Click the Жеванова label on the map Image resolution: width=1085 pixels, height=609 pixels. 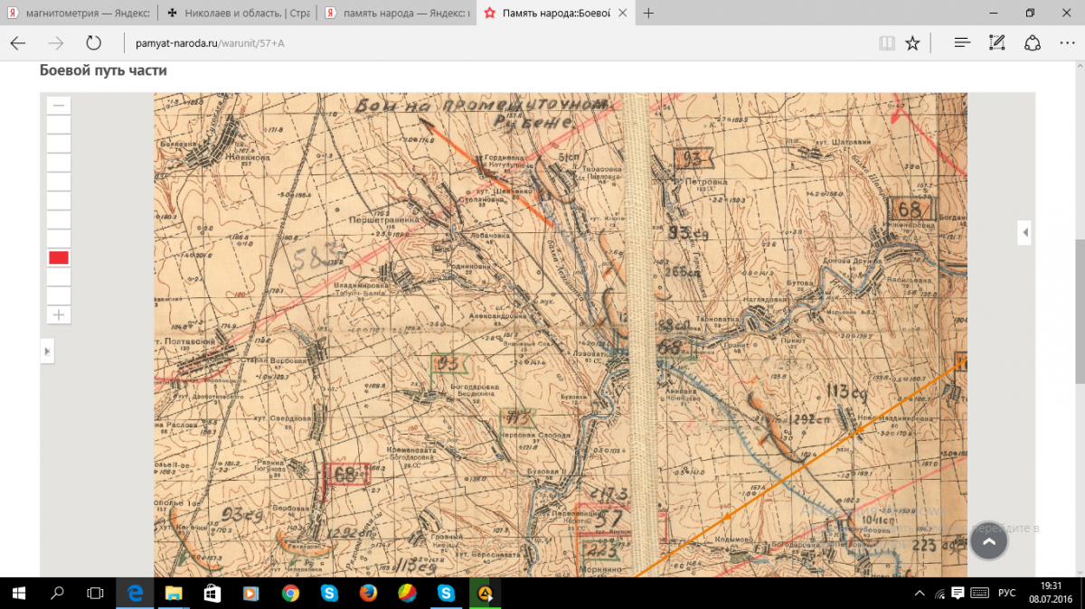point(249,157)
